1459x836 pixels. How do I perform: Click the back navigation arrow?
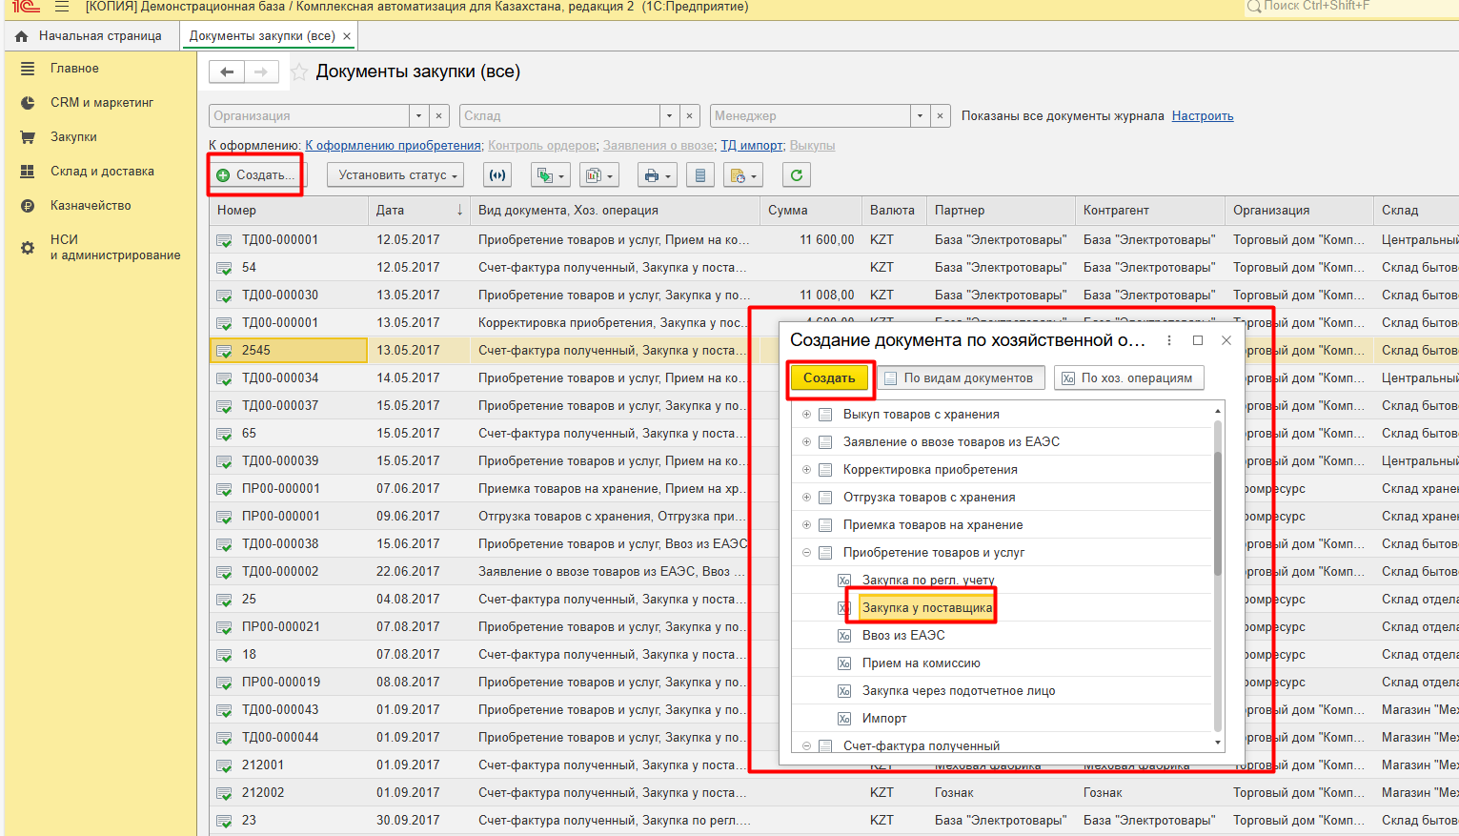click(x=227, y=71)
